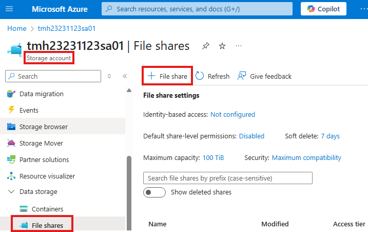368x232 pixels.
Task: Open tmh23231123sa01 breadcrumb link
Action: (x=67, y=28)
